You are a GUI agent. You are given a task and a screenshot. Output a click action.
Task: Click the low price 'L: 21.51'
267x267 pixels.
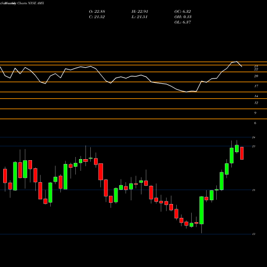(x=139, y=17)
